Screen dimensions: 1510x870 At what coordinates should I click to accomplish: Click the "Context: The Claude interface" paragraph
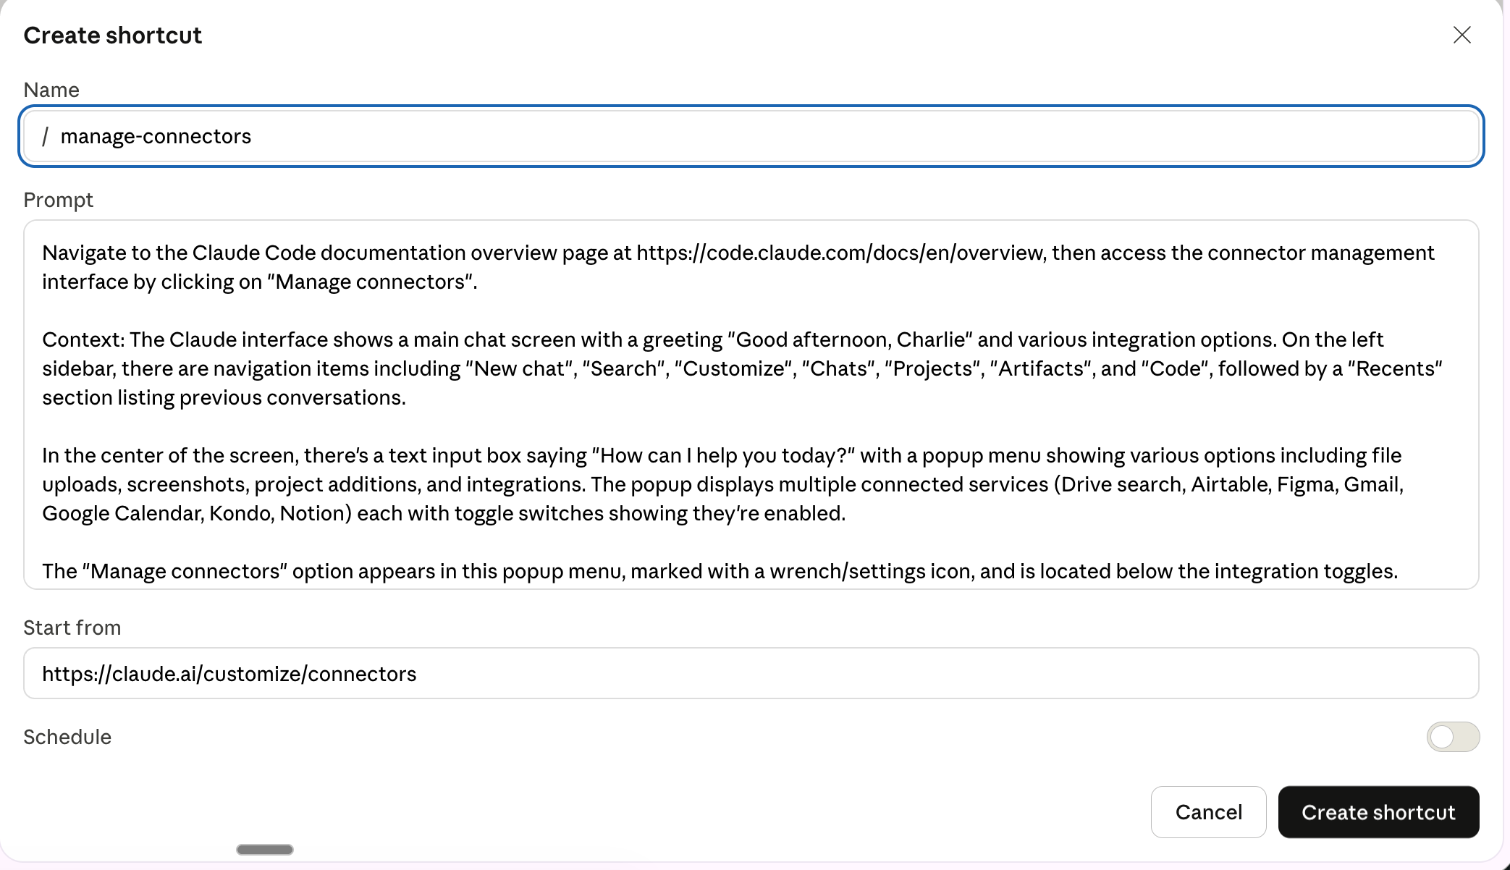click(x=742, y=368)
